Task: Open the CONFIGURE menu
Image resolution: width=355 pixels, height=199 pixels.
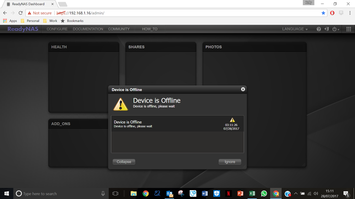Action: tap(57, 29)
